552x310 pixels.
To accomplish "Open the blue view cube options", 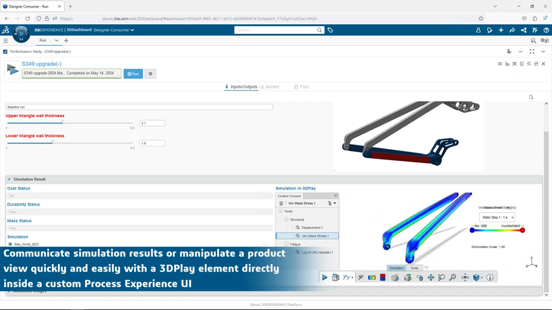I will (477, 277).
